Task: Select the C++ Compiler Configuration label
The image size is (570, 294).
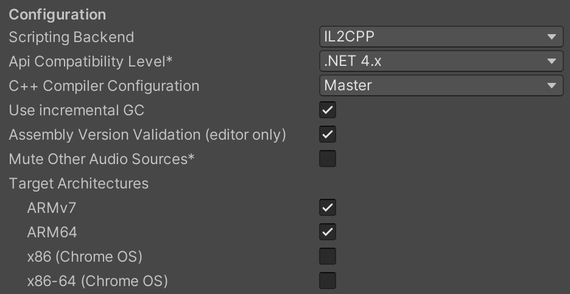Action: pyautogui.click(x=104, y=86)
